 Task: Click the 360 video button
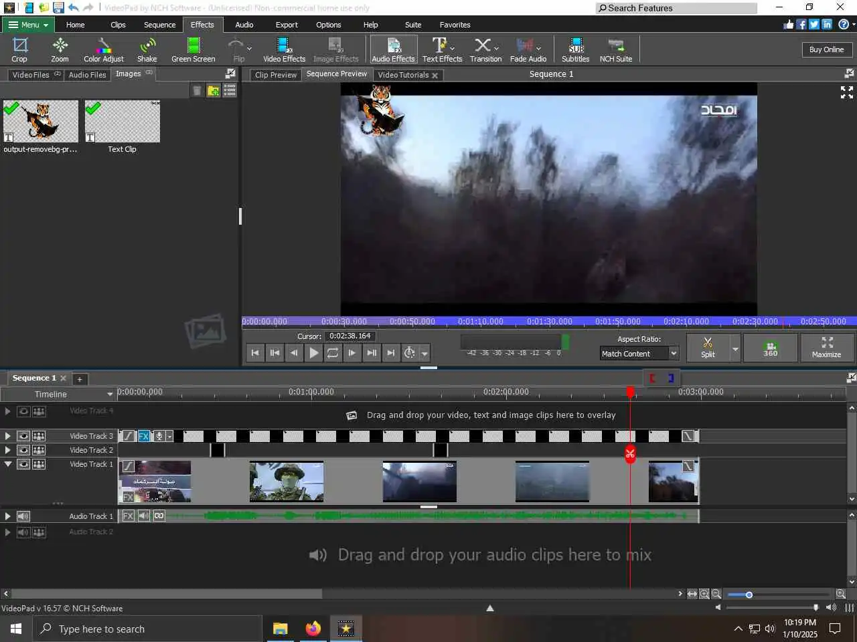click(771, 348)
